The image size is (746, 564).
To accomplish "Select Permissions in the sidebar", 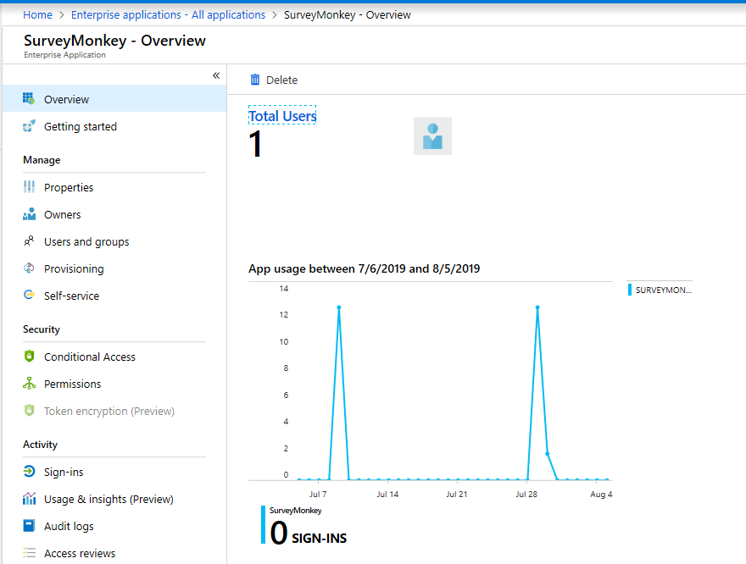I will click(114, 384).
